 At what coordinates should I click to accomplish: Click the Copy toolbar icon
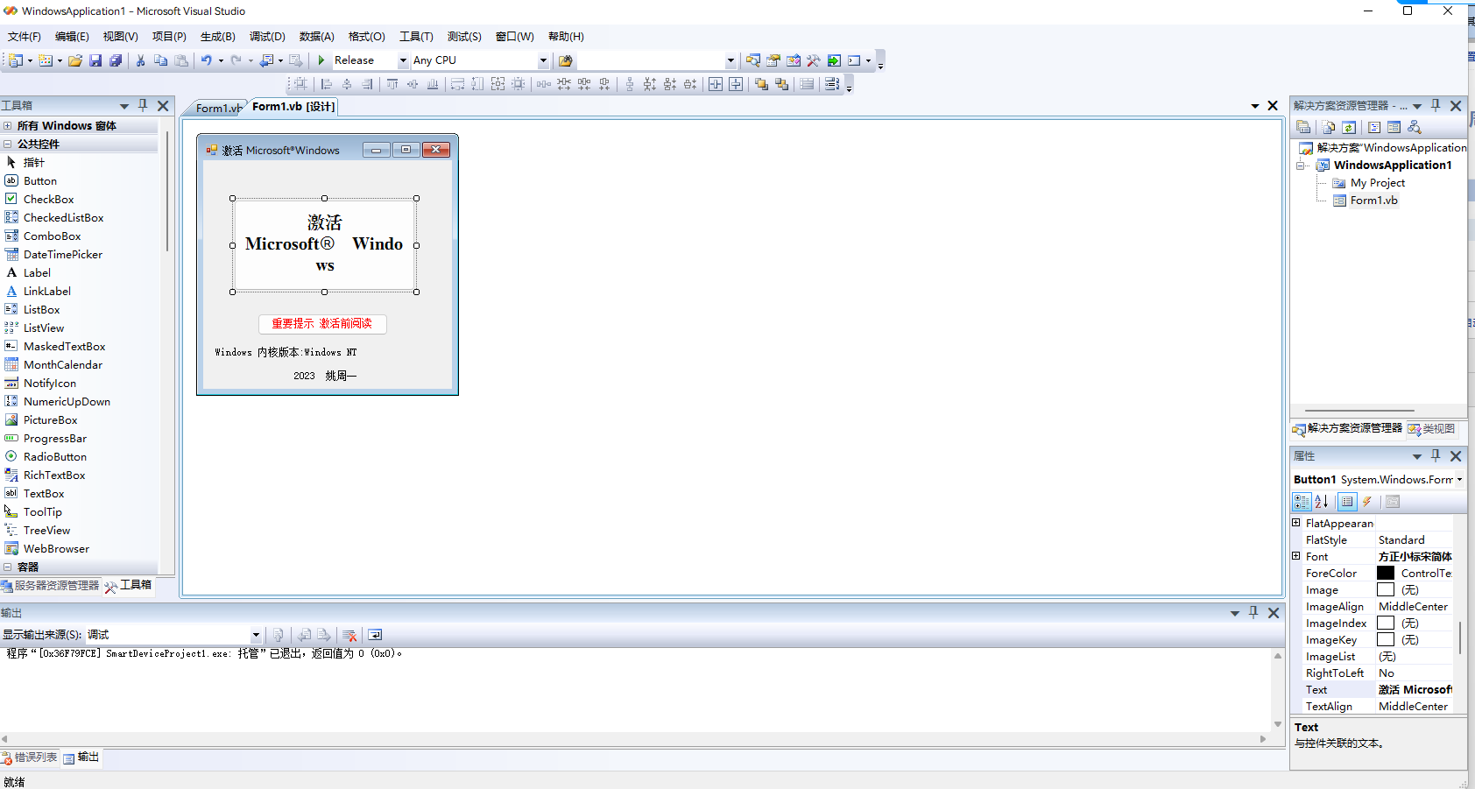click(160, 60)
